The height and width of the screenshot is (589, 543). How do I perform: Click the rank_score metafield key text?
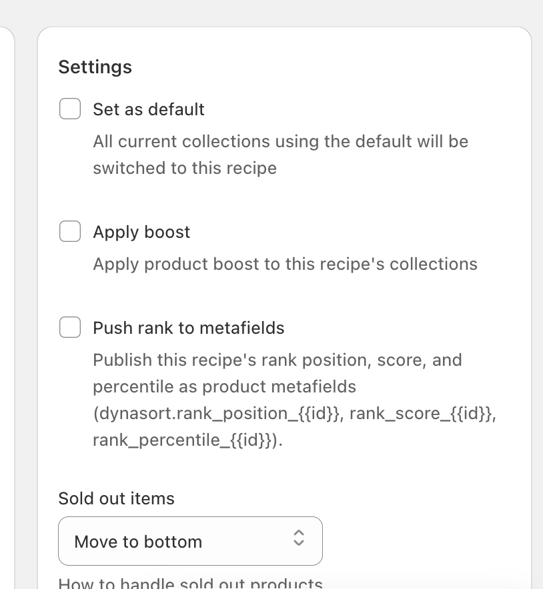coord(422,413)
